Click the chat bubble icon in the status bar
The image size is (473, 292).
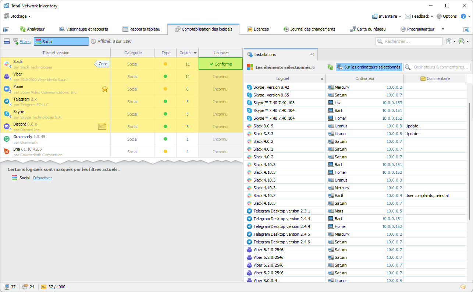click(x=463, y=287)
